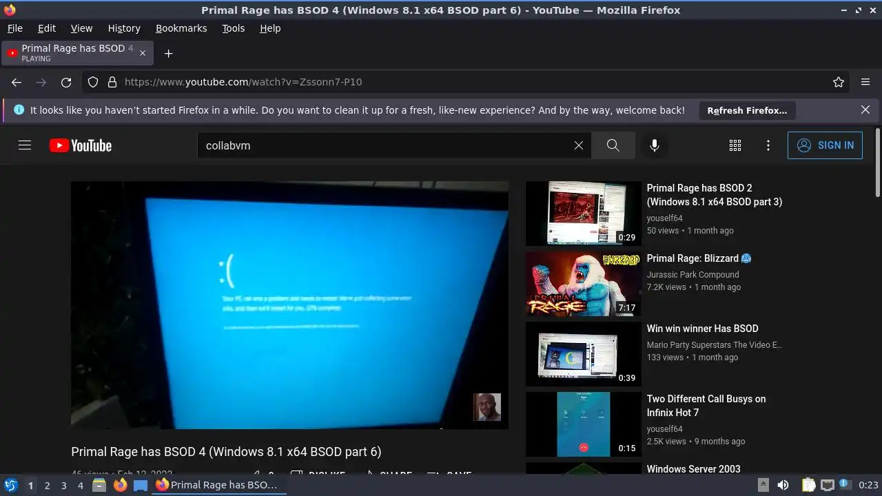Go back to the previous page

click(17, 82)
